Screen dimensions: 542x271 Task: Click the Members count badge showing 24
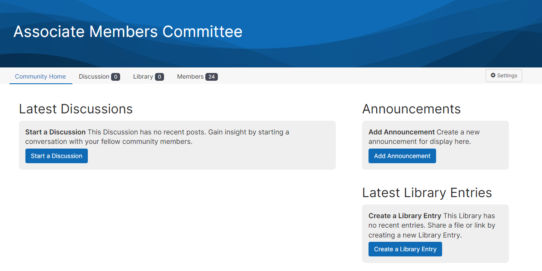point(211,77)
